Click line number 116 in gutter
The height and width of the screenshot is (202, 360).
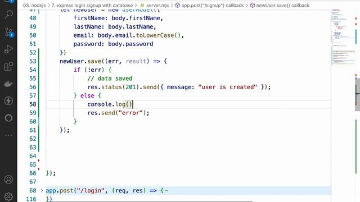click(x=31, y=199)
